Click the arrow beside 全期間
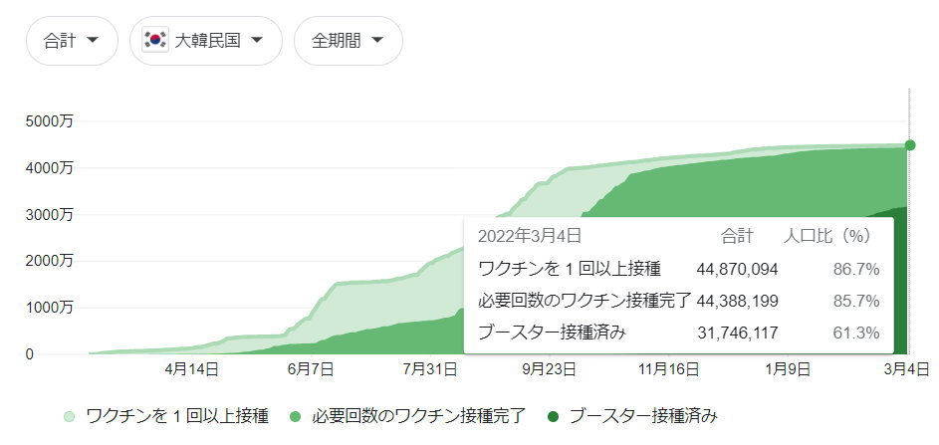The image size is (939, 445). click(x=377, y=41)
